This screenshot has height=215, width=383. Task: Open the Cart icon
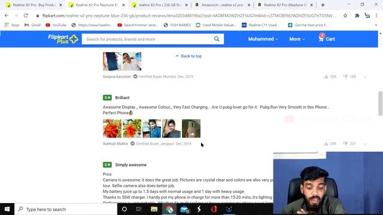click(x=327, y=38)
